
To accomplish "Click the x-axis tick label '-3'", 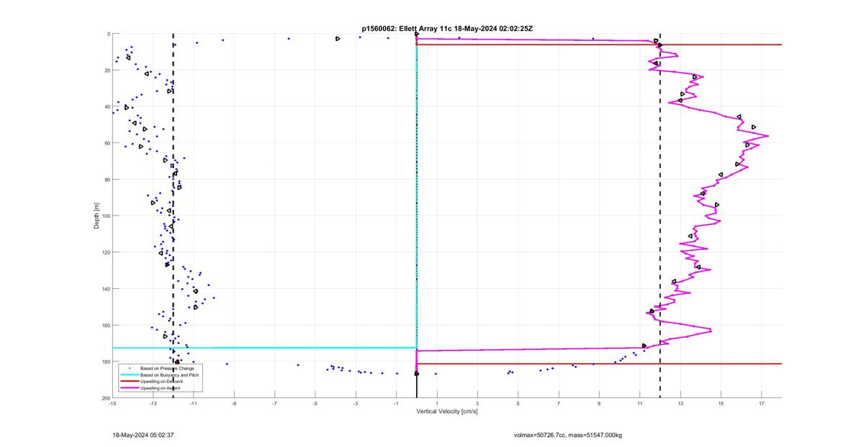I will (x=356, y=404).
